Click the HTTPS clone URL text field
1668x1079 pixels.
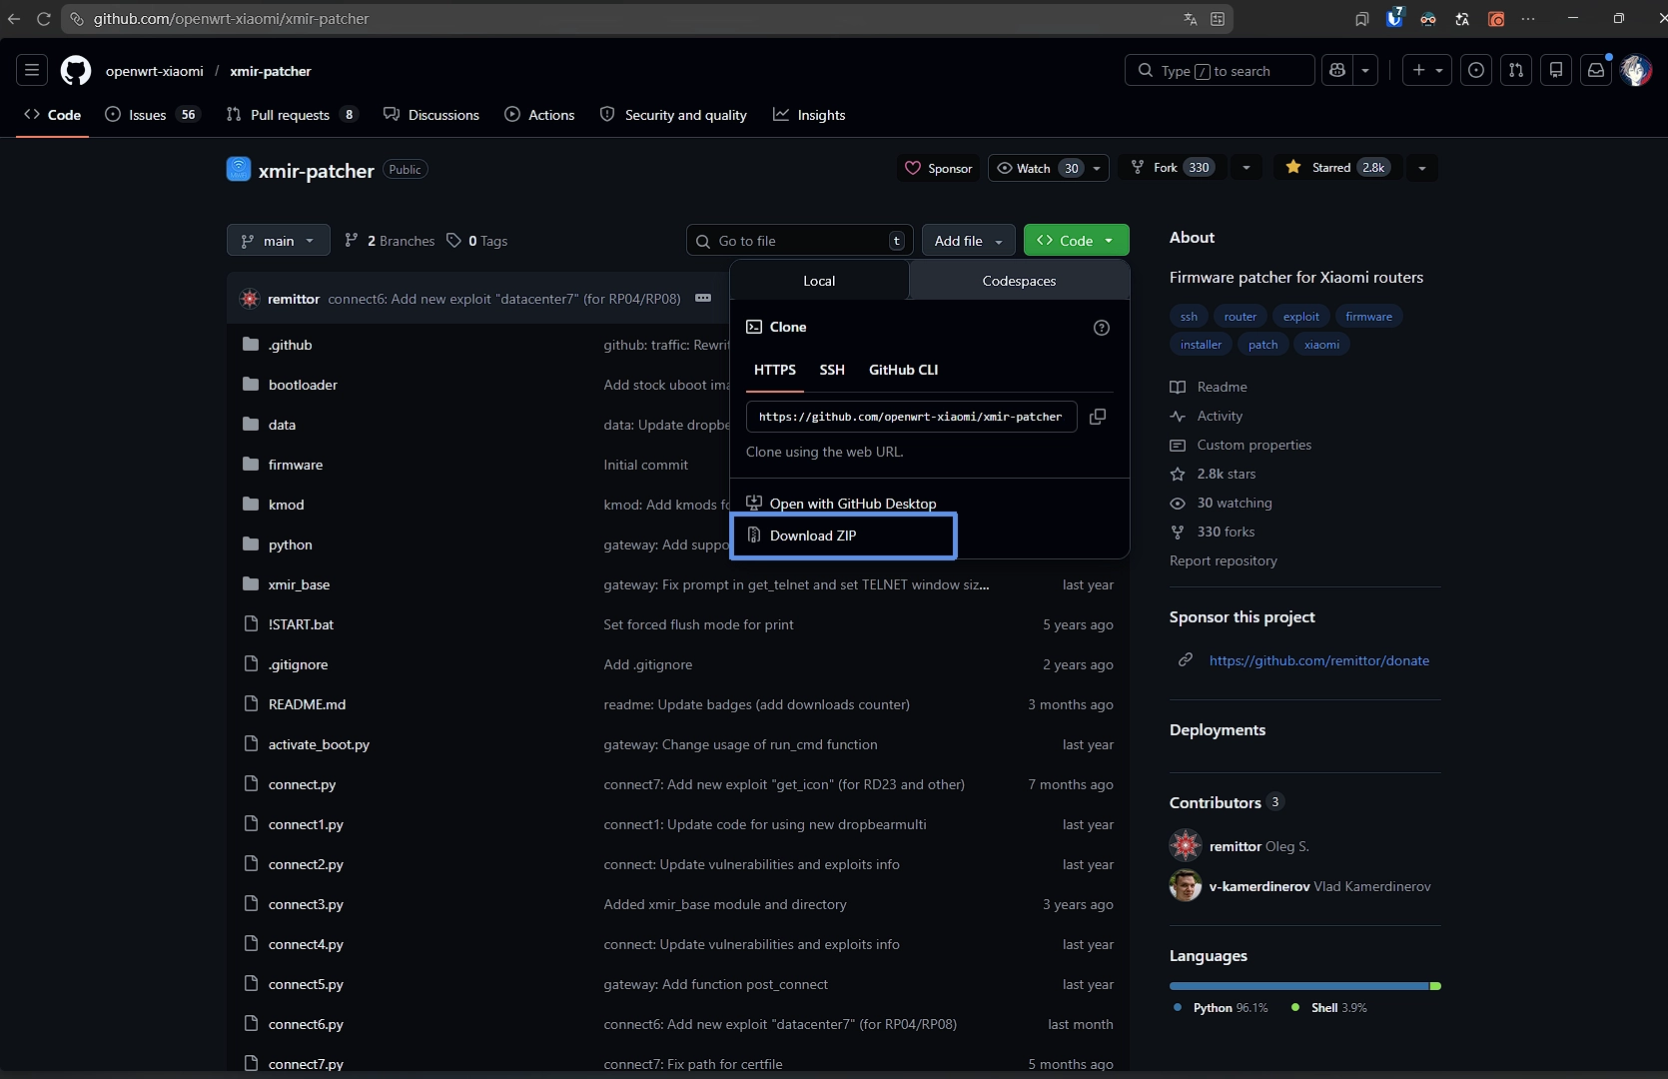[x=911, y=417]
